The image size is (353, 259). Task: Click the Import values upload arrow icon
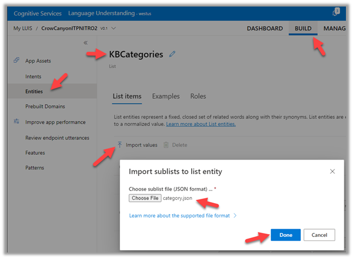click(x=119, y=144)
